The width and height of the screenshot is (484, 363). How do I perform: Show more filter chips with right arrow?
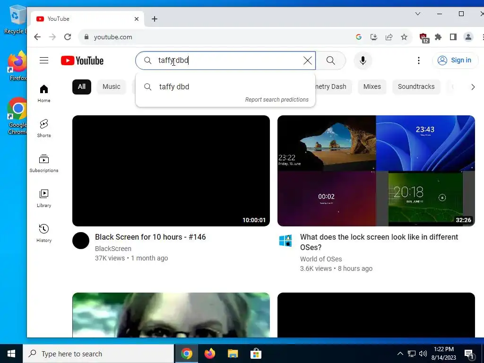coord(473,87)
